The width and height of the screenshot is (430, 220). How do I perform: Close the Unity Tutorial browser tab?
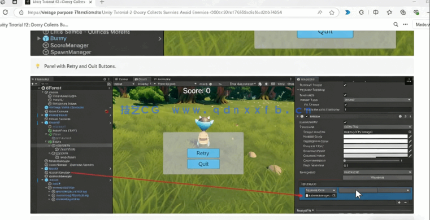[90, 2]
